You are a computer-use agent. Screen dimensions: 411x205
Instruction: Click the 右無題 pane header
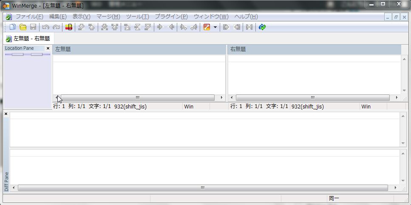click(x=314, y=49)
